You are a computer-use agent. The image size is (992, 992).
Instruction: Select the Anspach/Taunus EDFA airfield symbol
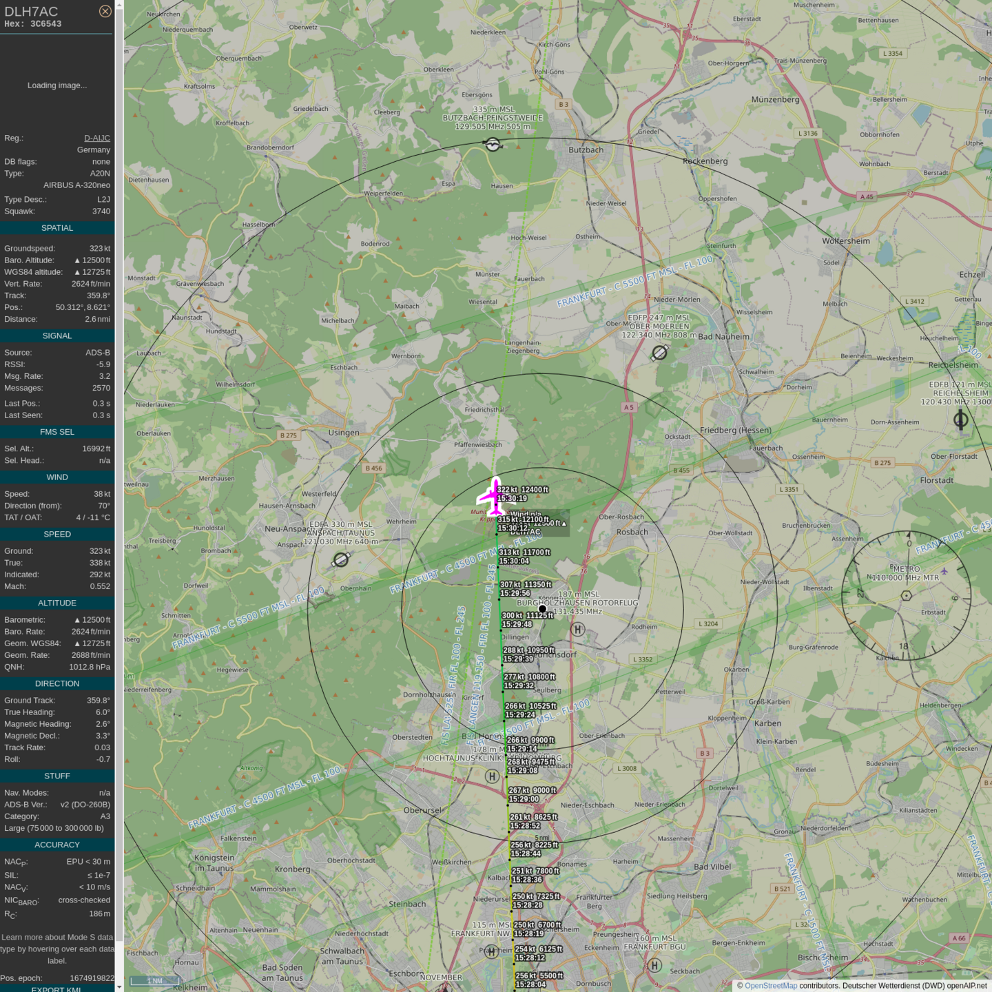pyautogui.click(x=340, y=560)
